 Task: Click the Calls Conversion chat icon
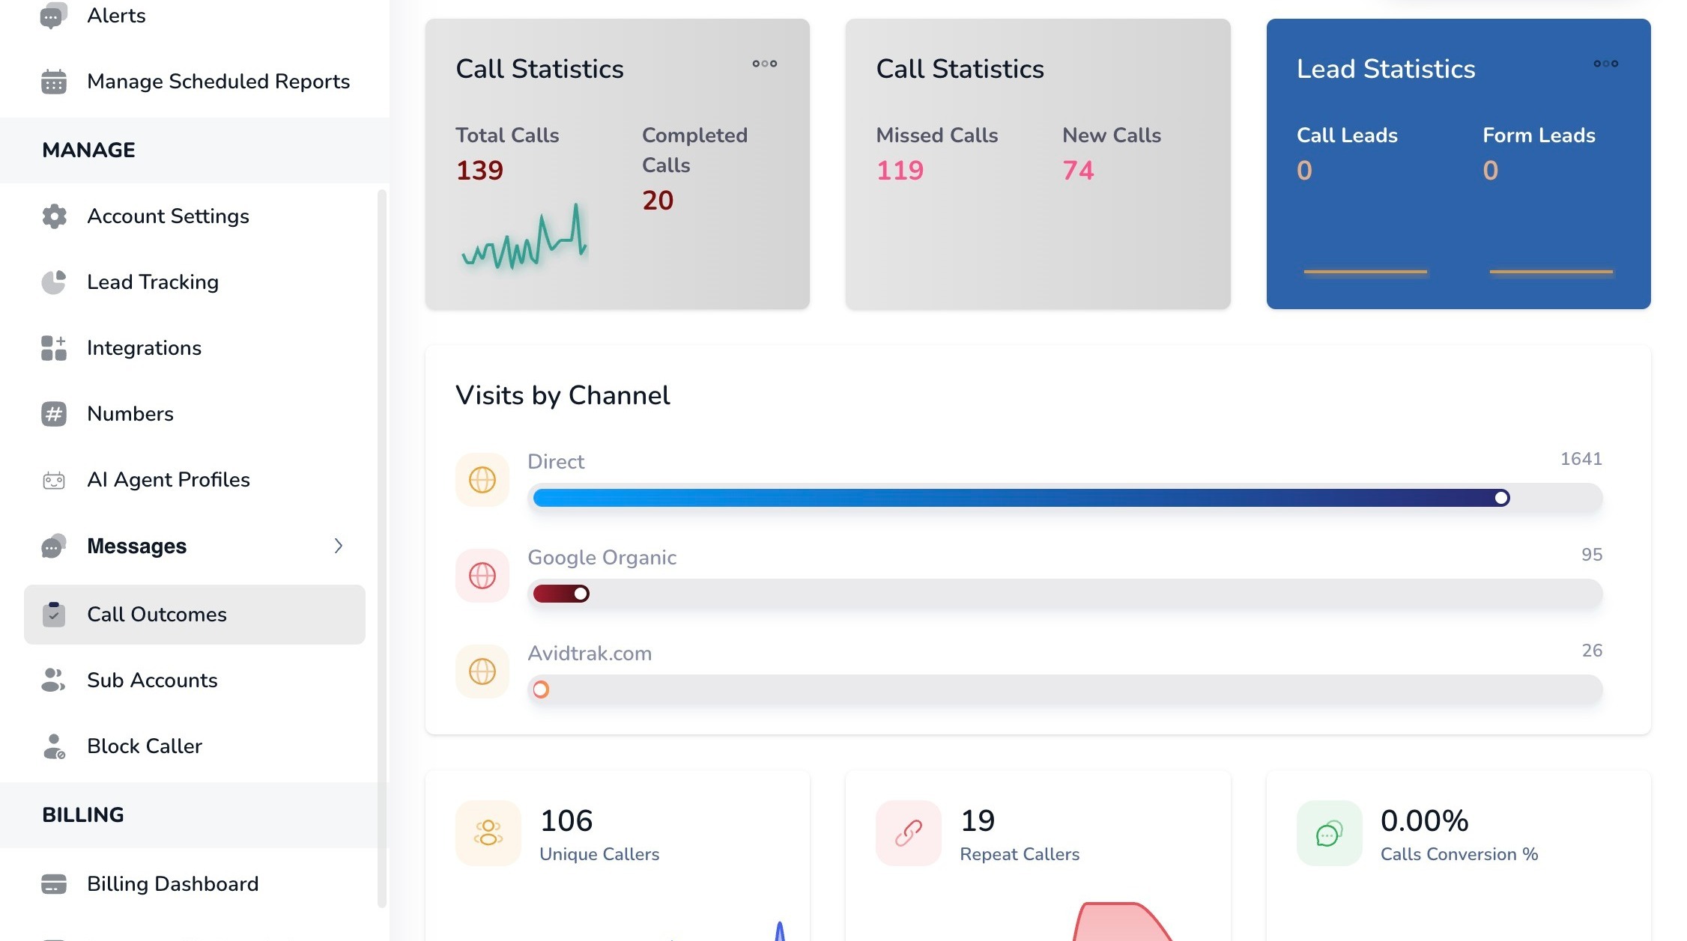click(x=1330, y=833)
